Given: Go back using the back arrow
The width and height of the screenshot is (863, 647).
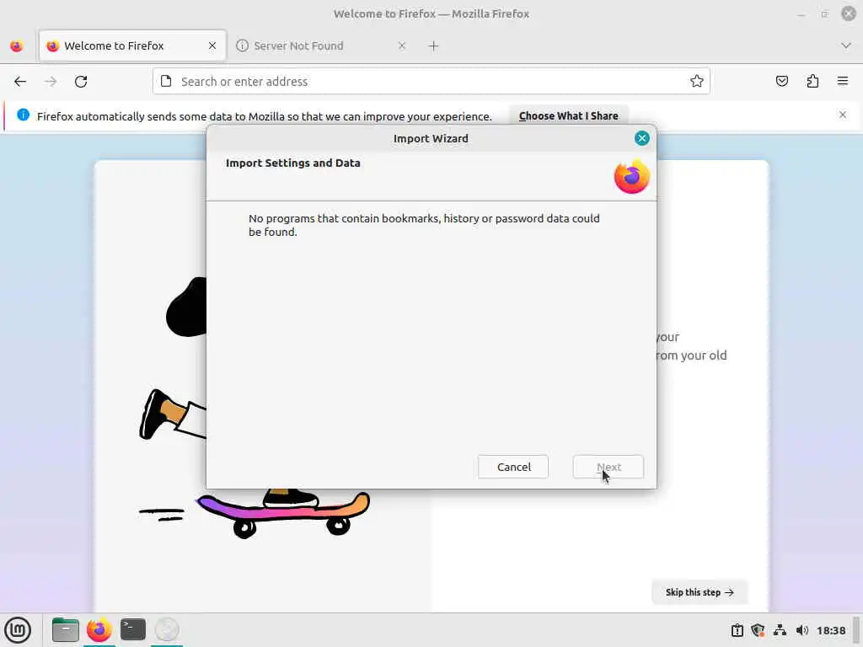Looking at the screenshot, I should click(20, 82).
